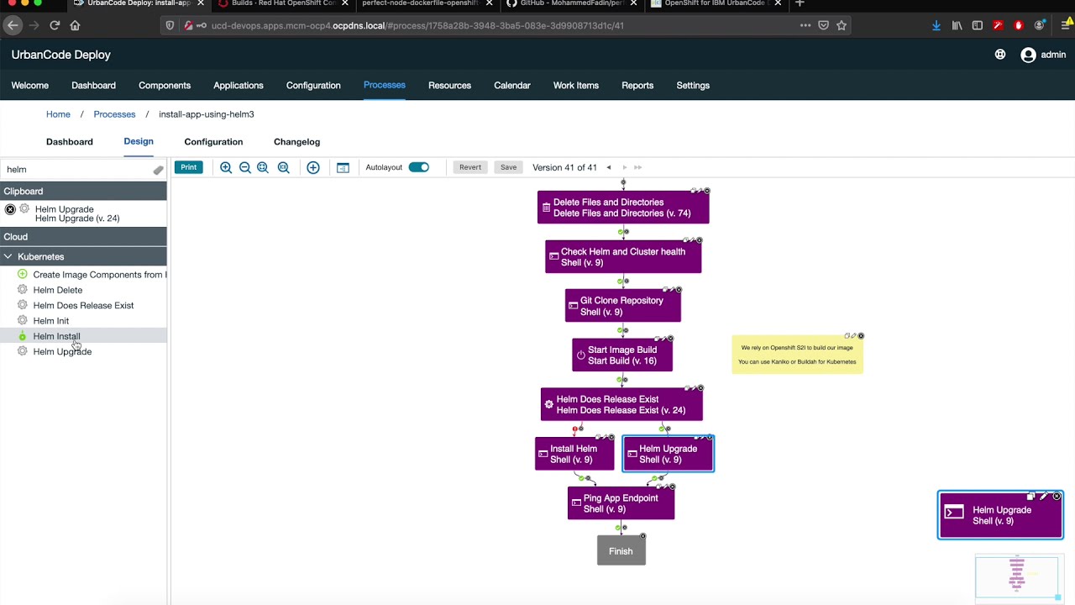Image resolution: width=1075 pixels, height=605 pixels.
Task: Edit the Start Image Build step
Action: pos(662,339)
